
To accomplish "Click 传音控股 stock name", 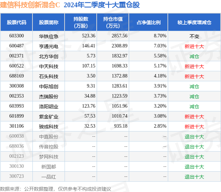I will (49, 146).
